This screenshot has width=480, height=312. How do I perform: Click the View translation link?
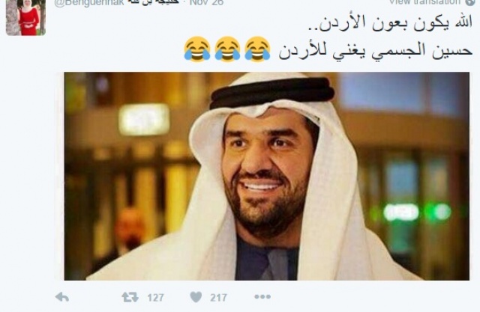[425, 1]
